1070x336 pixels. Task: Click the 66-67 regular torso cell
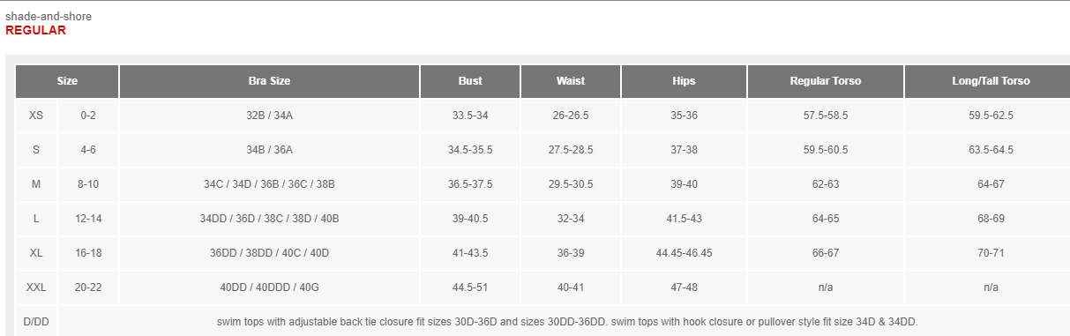point(826,253)
